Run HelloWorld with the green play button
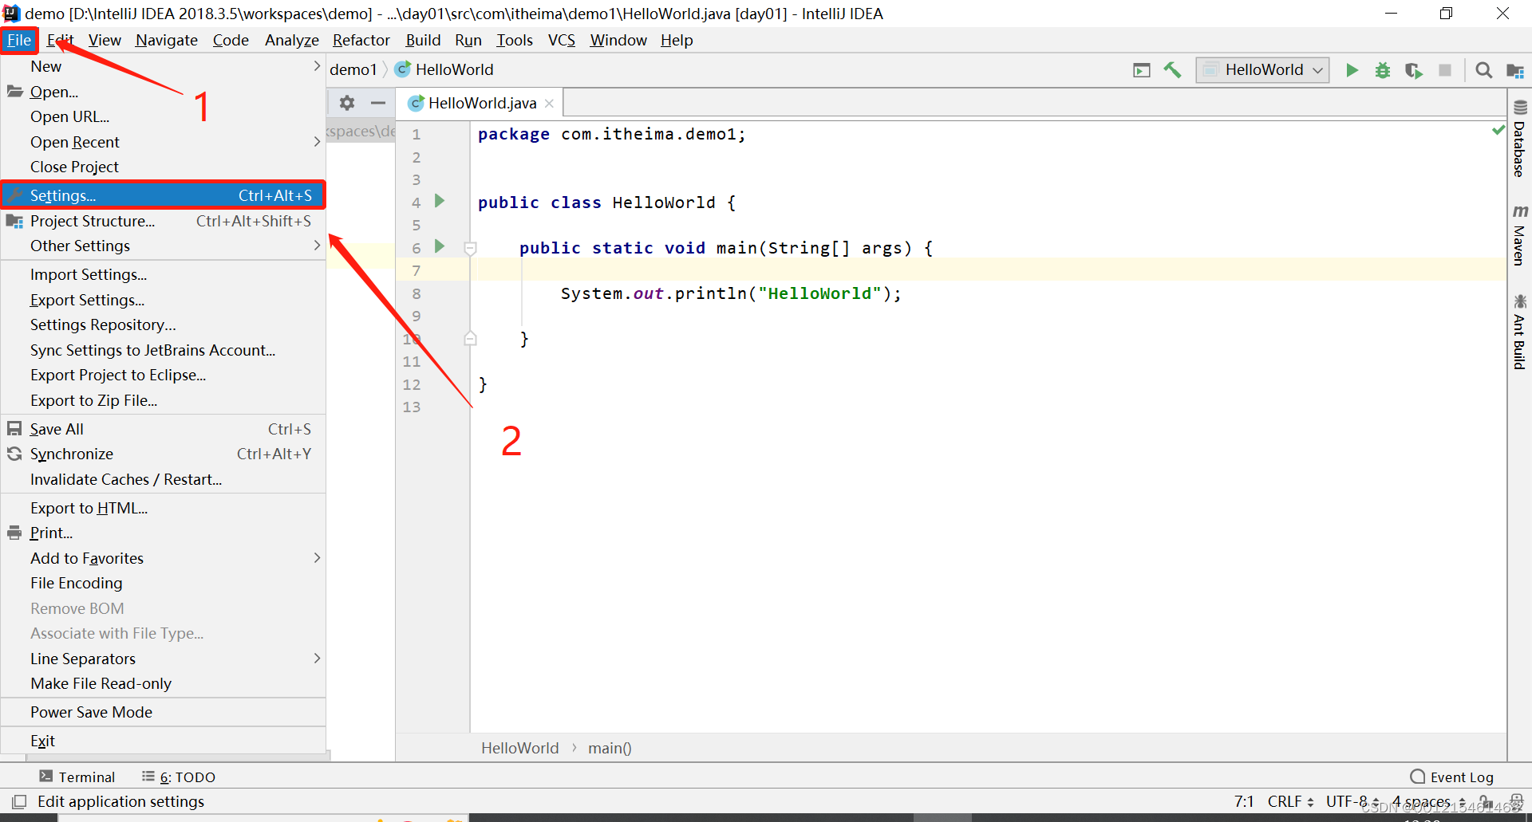 (1352, 70)
